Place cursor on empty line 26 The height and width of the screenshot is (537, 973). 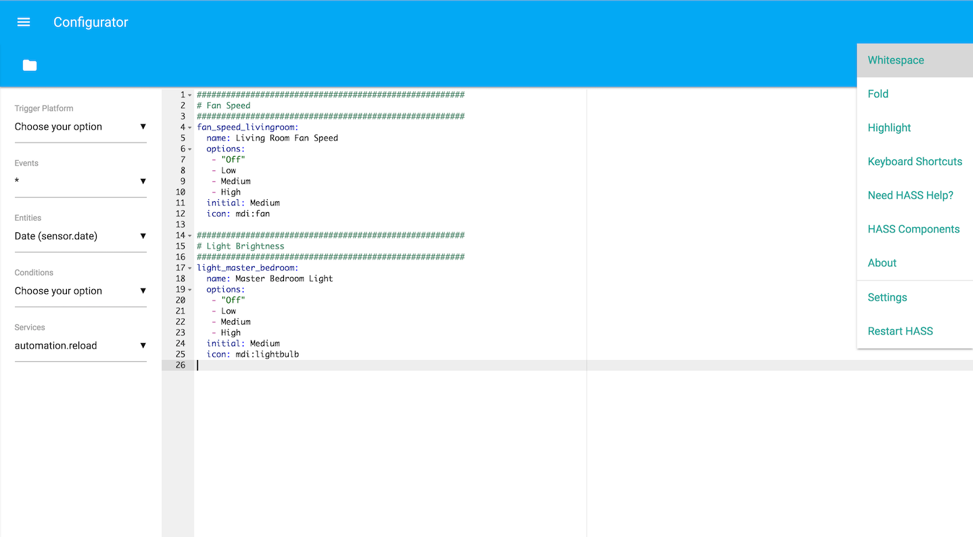click(x=584, y=365)
